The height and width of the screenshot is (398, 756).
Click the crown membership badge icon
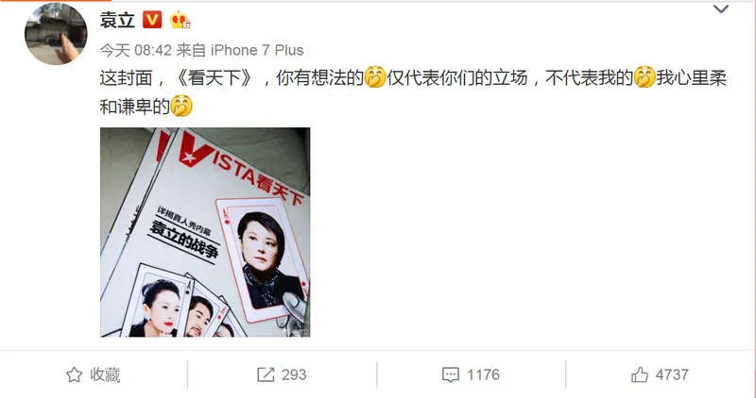[180, 20]
